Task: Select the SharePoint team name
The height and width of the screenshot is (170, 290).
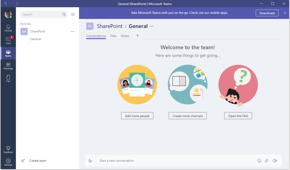Action: click(x=38, y=32)
